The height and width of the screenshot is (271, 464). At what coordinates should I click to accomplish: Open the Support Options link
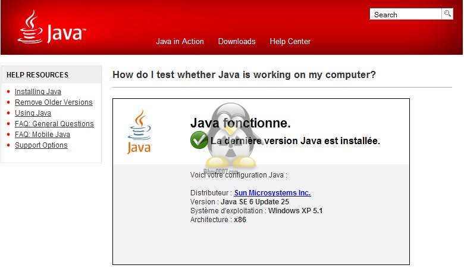click(x=41, y=145)
